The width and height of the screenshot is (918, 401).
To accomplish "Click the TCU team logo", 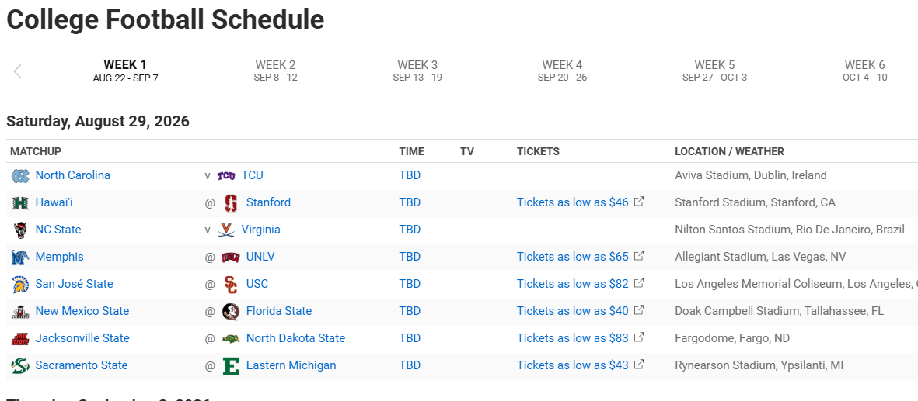I will click(226, 176).
